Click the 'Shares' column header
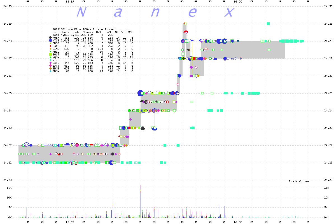Screen dimensions: 336x224 pyautogui.click(x=87, y=32)
